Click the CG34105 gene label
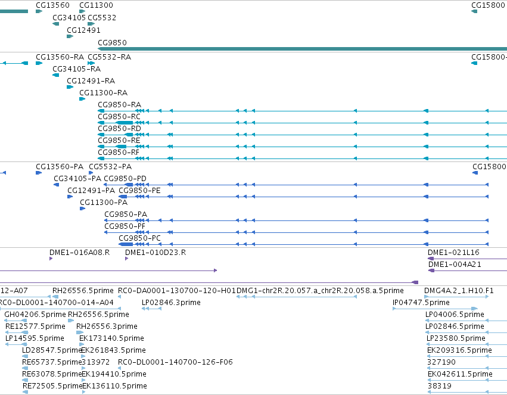The height and width of the screenshot is (395, 507). point(69,17)
